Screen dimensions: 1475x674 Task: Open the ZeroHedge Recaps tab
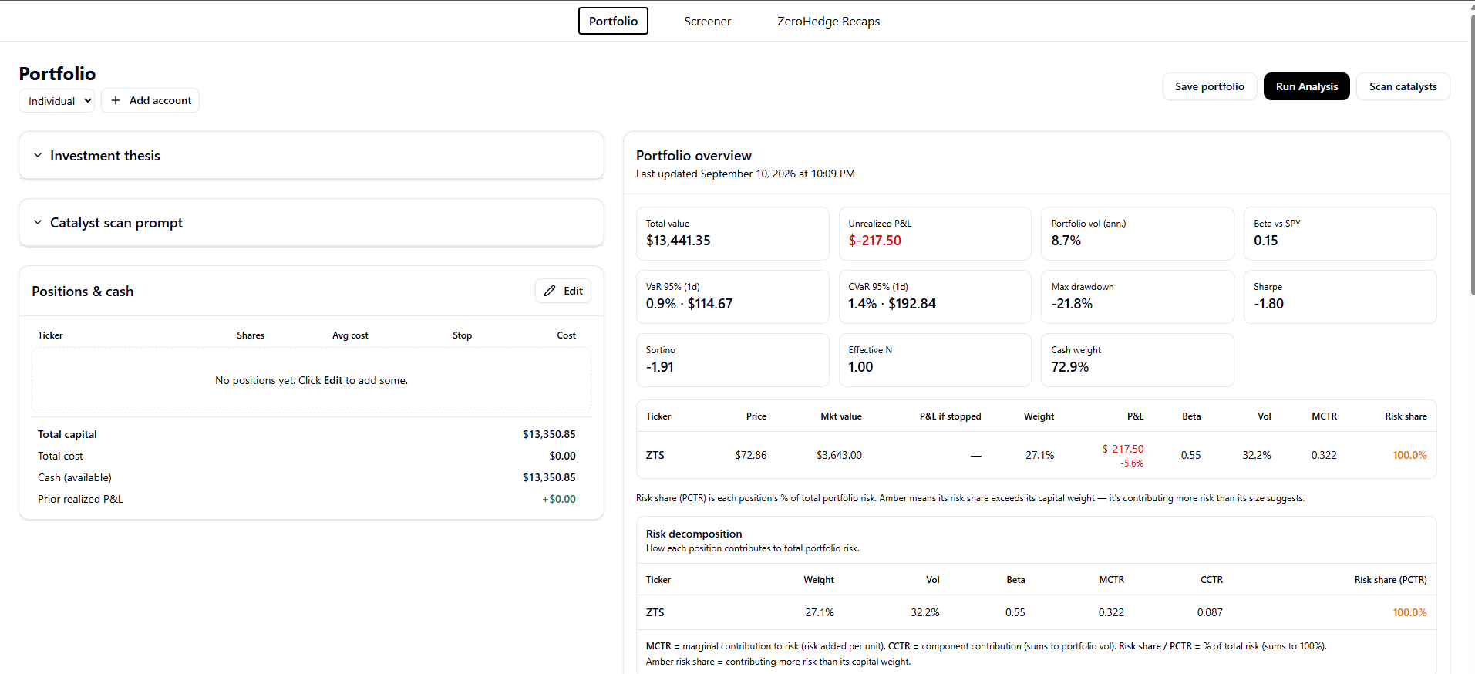coord(828,21)
